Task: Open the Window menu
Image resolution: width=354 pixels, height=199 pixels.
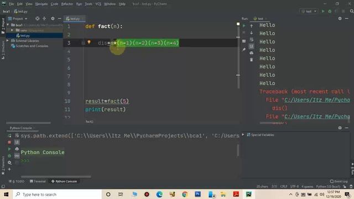Action: 110,4
